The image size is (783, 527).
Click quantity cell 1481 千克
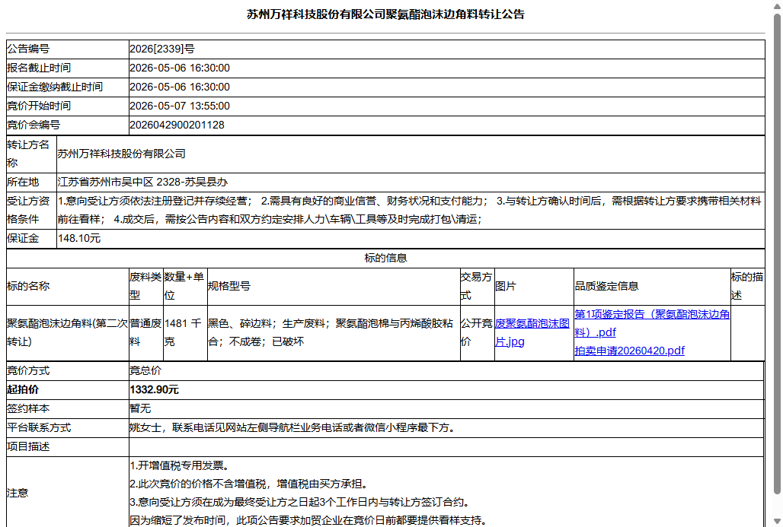(183, 332)
